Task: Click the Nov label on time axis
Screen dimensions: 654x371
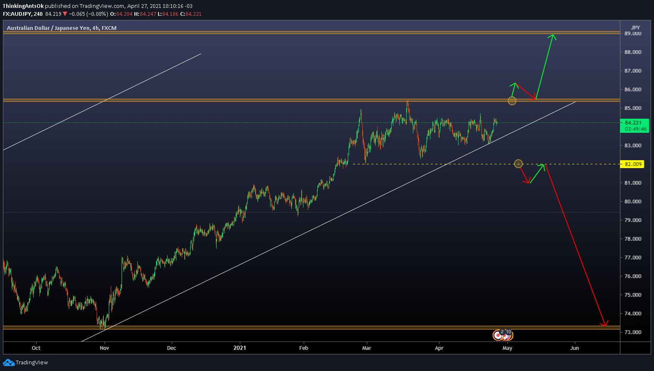Action: (x=105, y=348)
